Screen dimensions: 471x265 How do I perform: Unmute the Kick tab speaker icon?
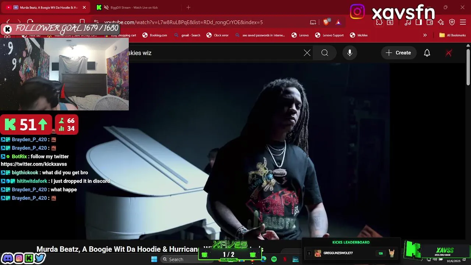click(106, 7)
